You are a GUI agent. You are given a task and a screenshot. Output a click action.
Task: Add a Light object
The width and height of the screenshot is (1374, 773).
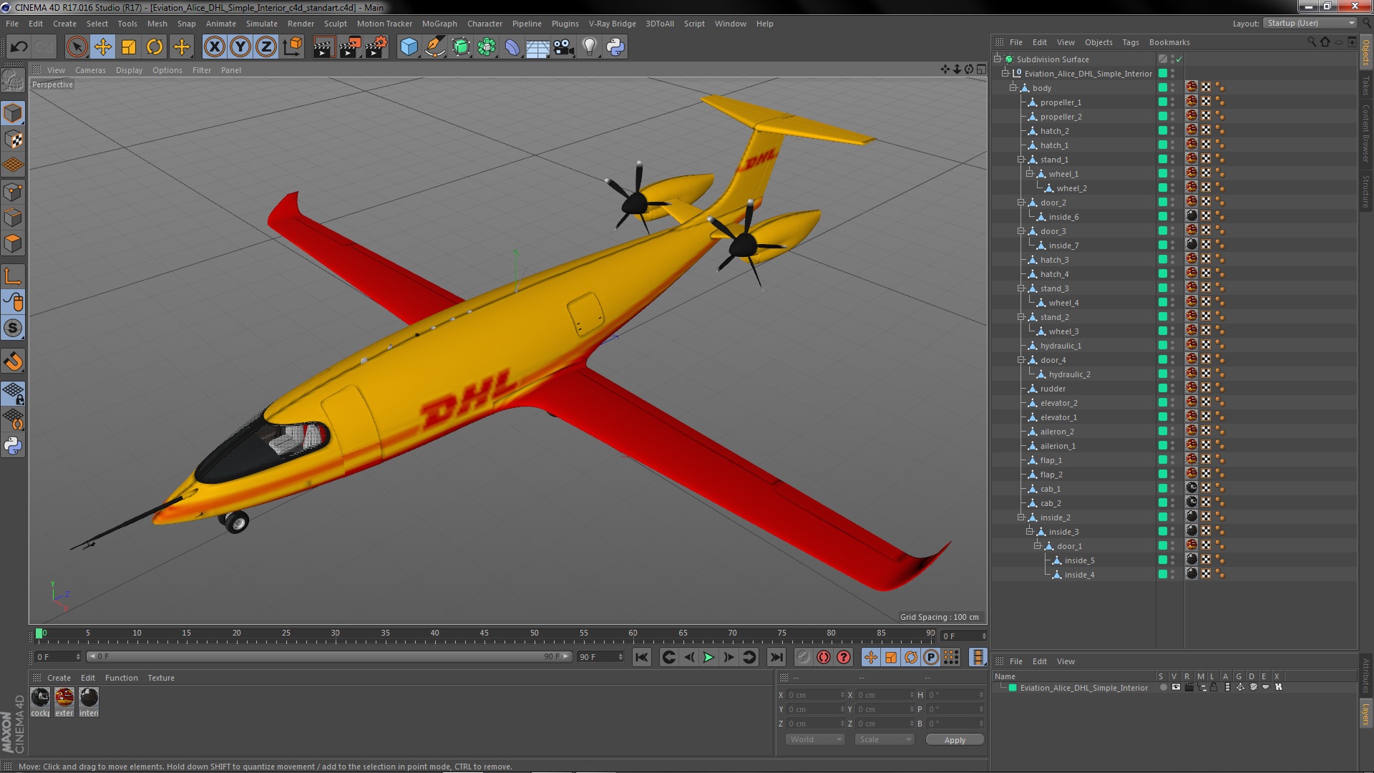coord(590,47)
